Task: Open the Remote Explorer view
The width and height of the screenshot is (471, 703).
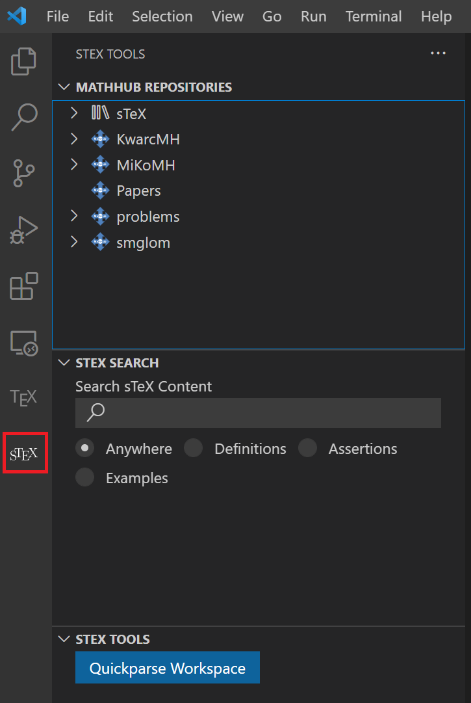Action: [25, 342]
